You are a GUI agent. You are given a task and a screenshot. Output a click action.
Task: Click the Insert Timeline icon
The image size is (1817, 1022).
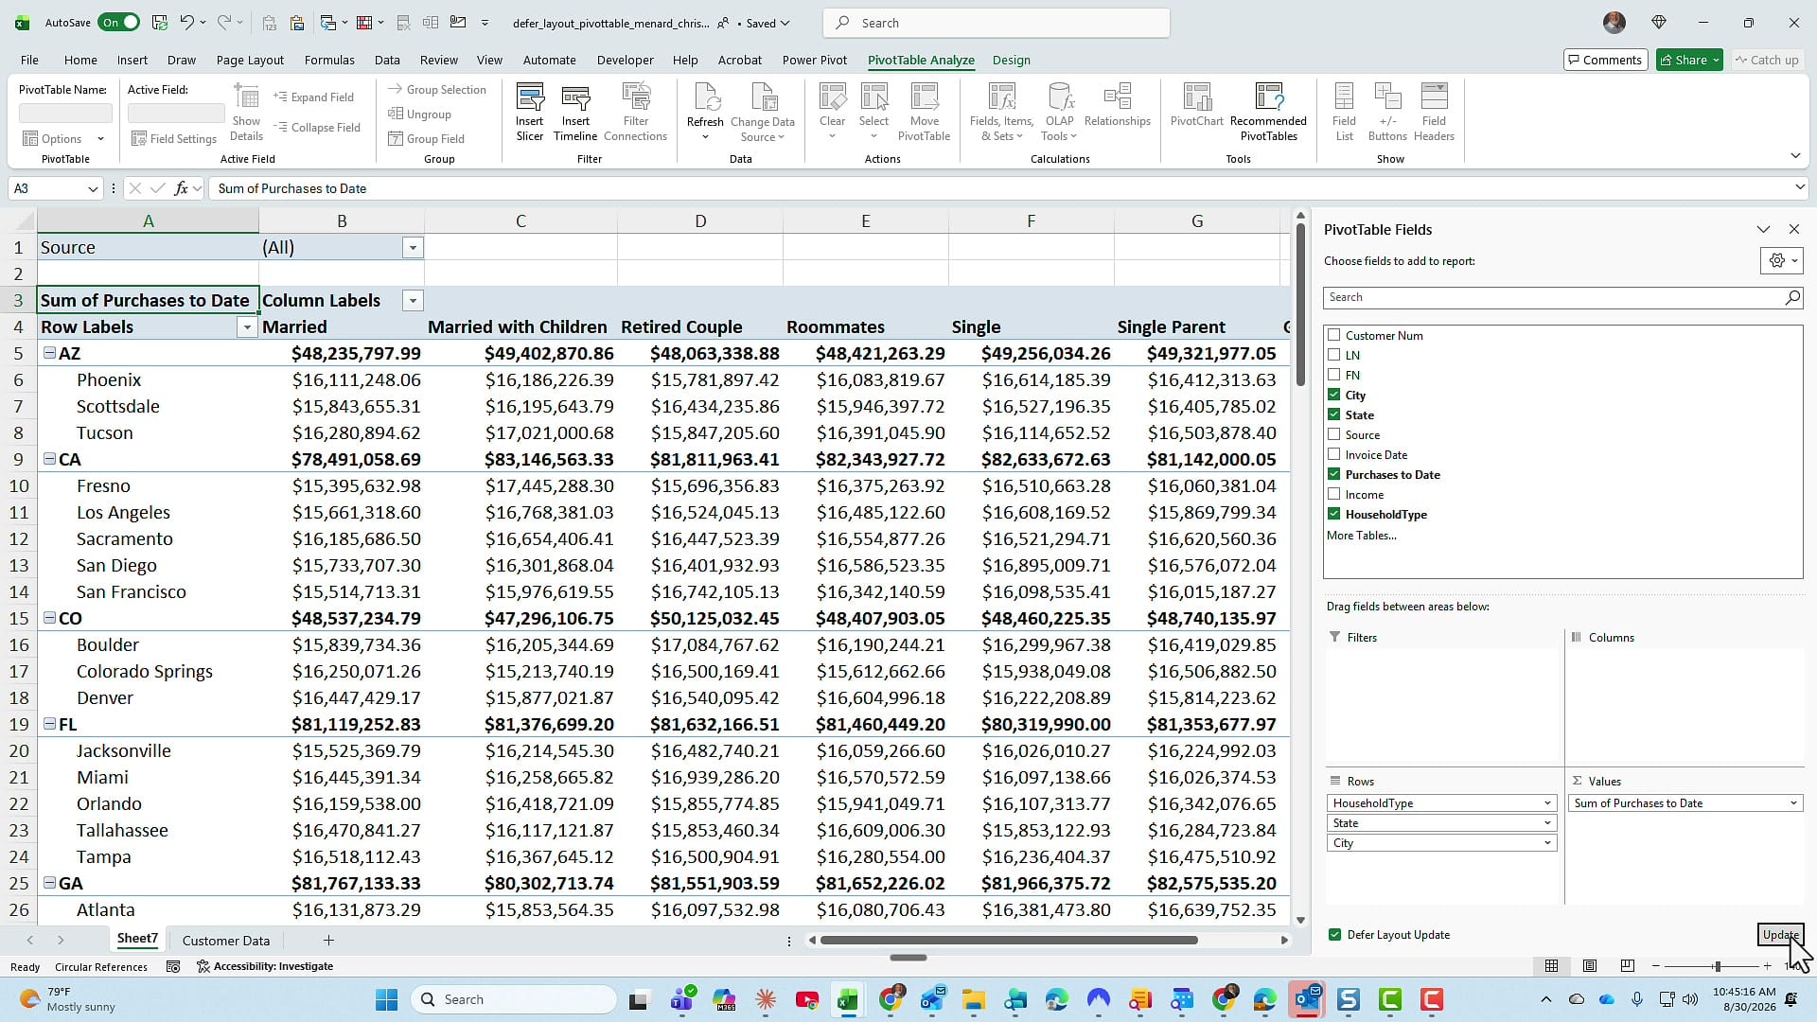click(x=575, y=112)
